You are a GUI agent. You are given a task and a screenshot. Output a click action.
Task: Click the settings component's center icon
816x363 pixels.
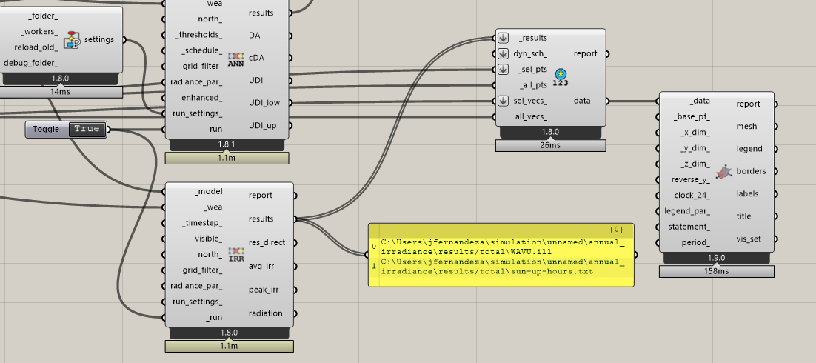click(73, 39)
